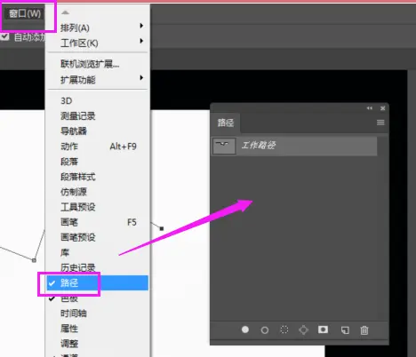Stroke path with brush icon
Viewport: 416px width, 357px height.
click(265, 329)
